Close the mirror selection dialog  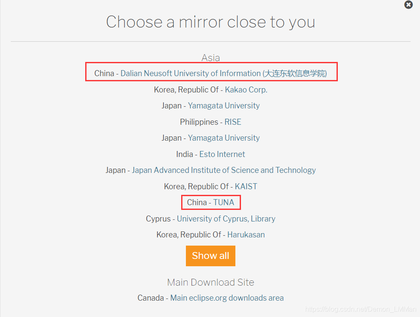408,5
